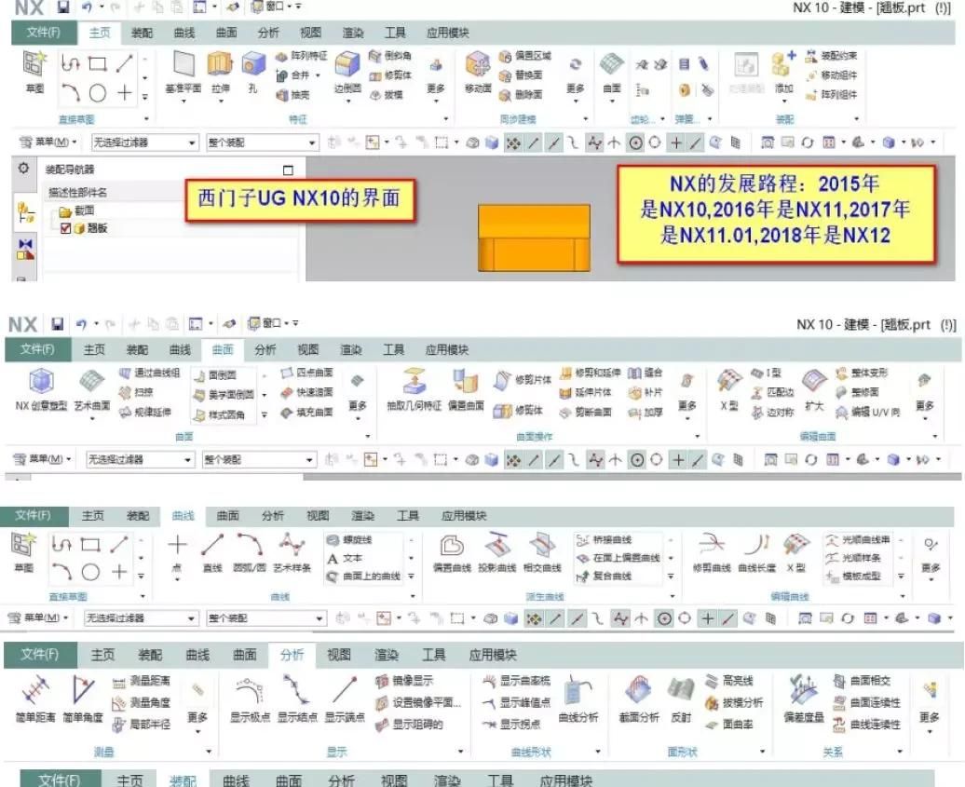This screenshot has height=787, width=965.
Task: Click the 曲线分析 curve analysis button
Action: (x=578, y=699)
